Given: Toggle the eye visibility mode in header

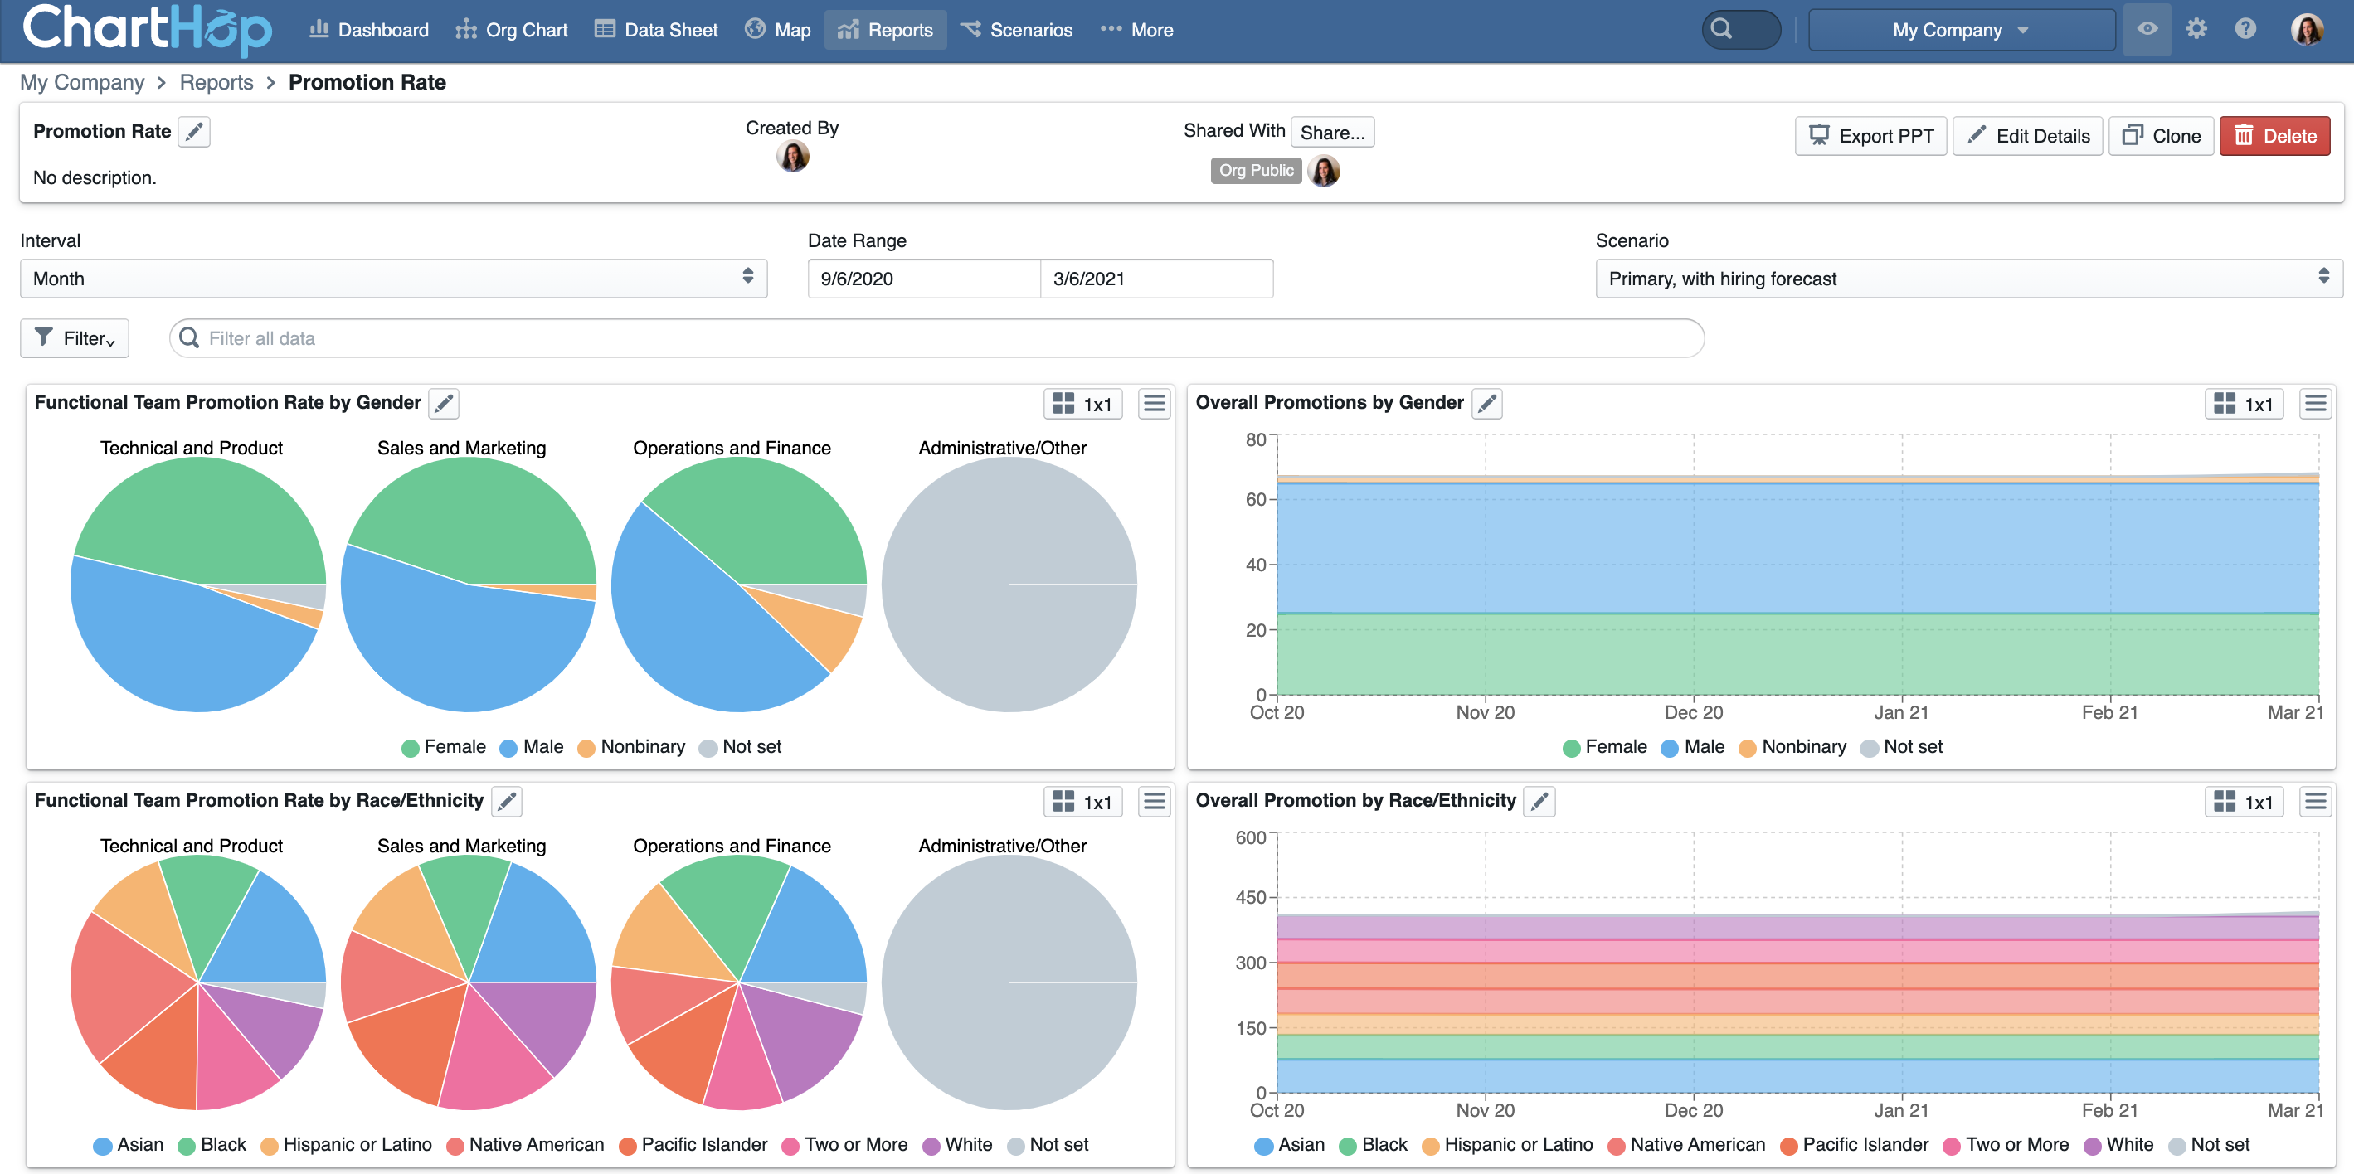Looking at the screenshot, I should click(x=2147, y=29).
